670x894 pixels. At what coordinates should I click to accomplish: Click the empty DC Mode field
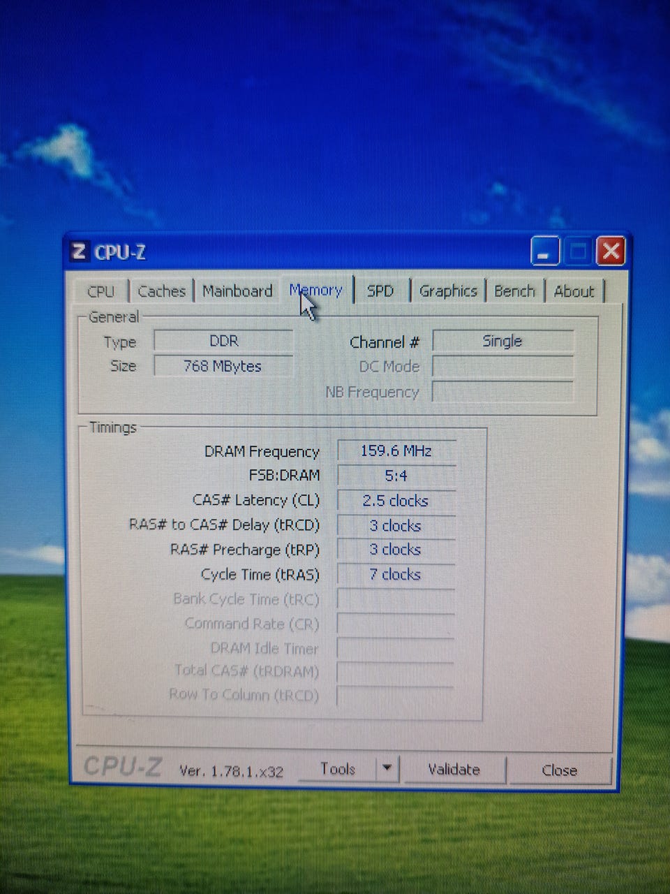[x=502, y=366]
